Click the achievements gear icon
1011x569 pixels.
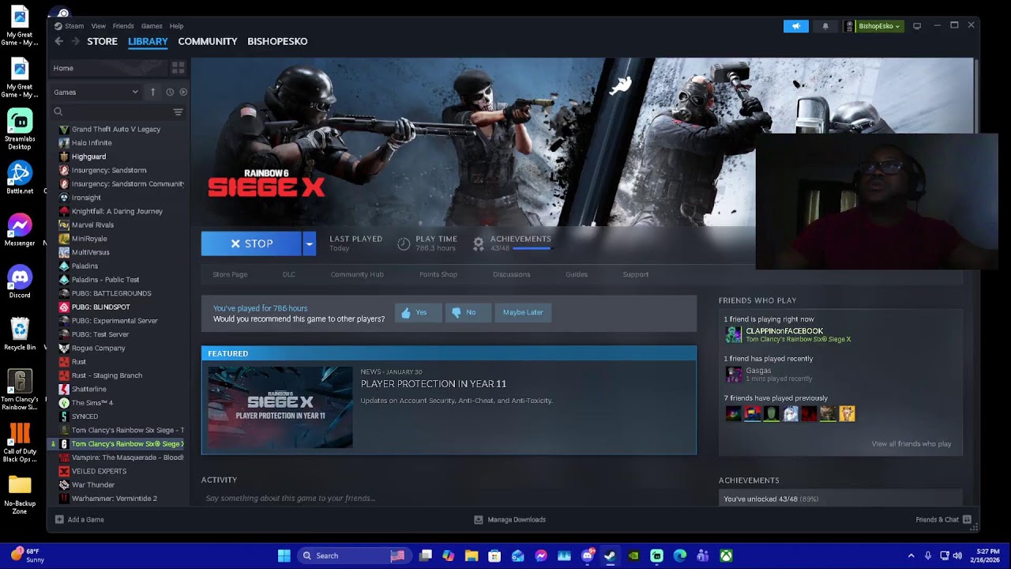pos(478,243)
